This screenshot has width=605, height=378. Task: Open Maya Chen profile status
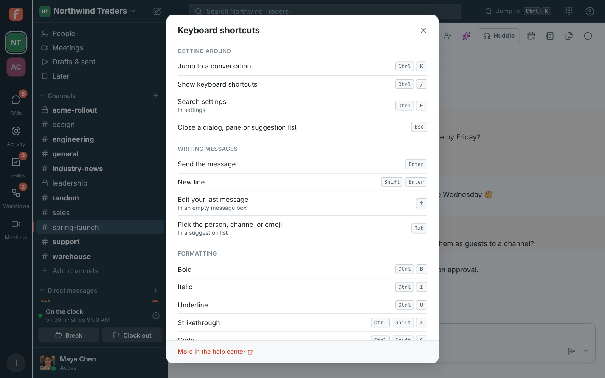101,363
